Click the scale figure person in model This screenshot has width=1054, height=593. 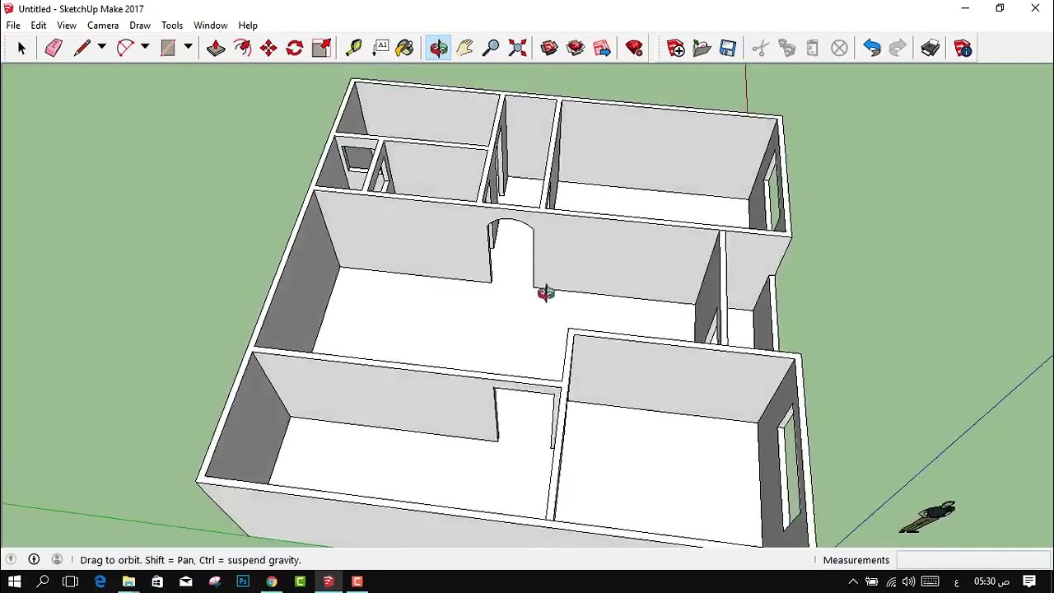pyautogui.click(x=929, y=516)
